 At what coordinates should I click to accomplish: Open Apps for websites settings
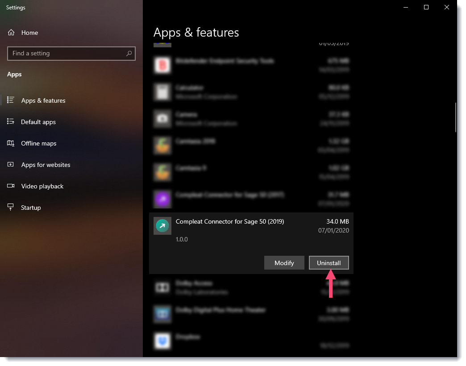(x=46, y=165)
